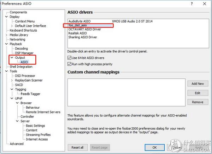
Task: Open Streaming Profiles settings
Action: [38, 135]
